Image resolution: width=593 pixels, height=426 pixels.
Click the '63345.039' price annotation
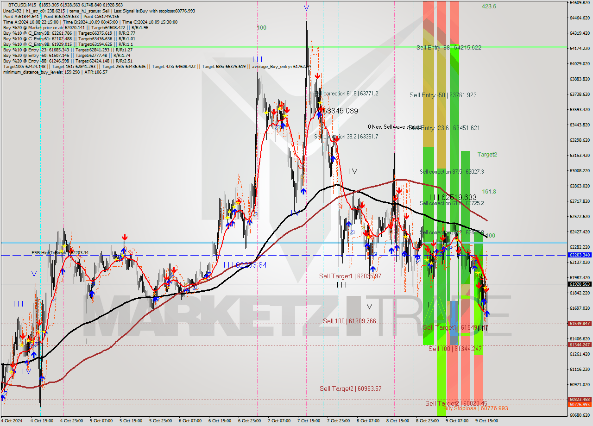pos(341,111)
